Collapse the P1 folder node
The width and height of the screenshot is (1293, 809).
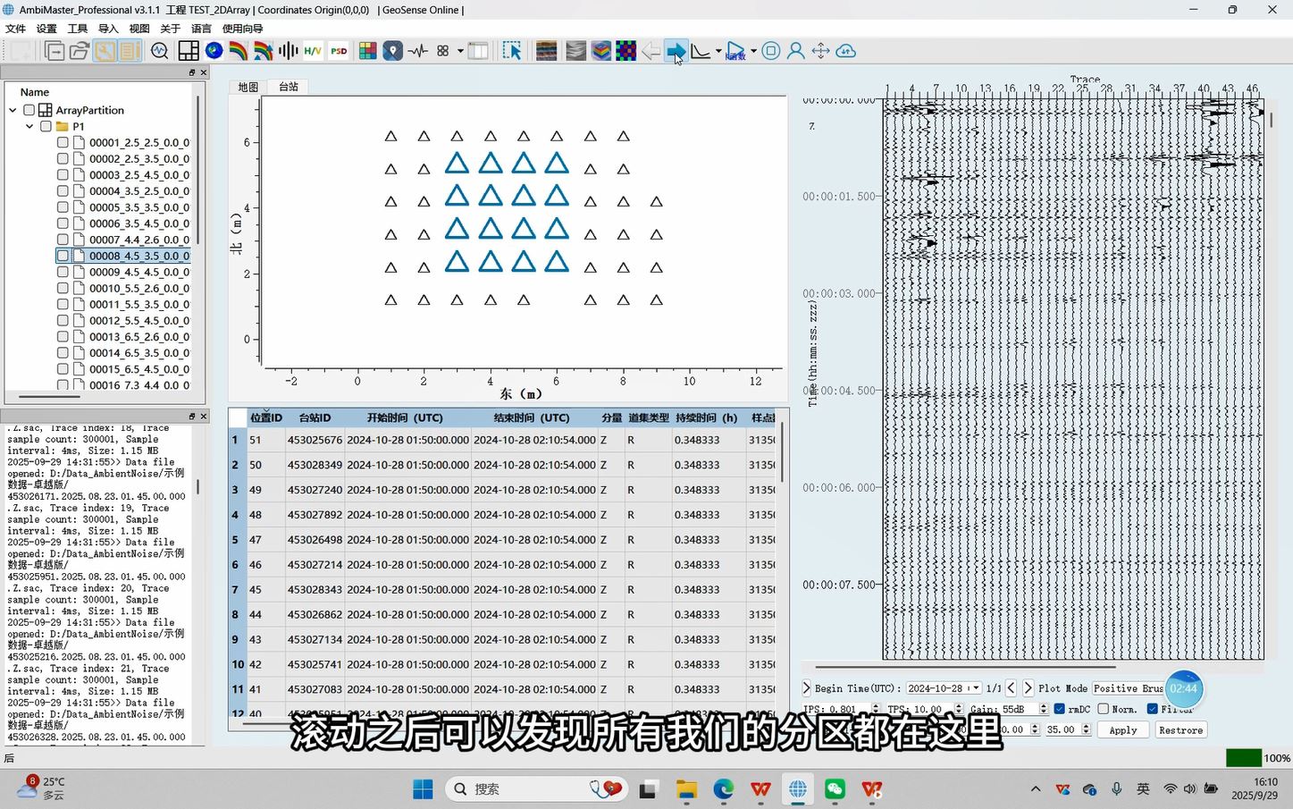pyautogui.click(x=29, y=126)
